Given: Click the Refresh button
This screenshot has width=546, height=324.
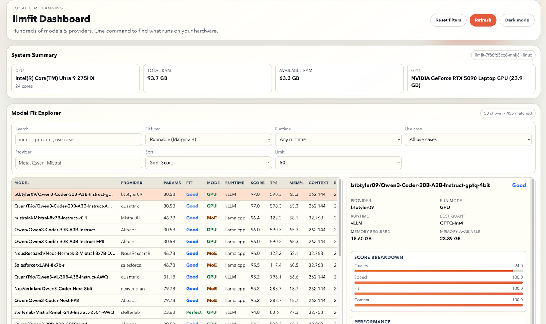Looking at the screenshot, I should tap(483, 20).
